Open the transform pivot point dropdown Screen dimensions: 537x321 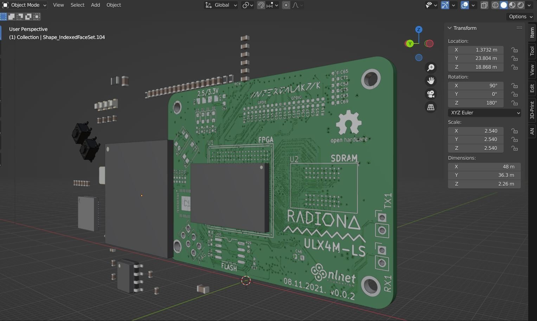[x=248, y=5]
